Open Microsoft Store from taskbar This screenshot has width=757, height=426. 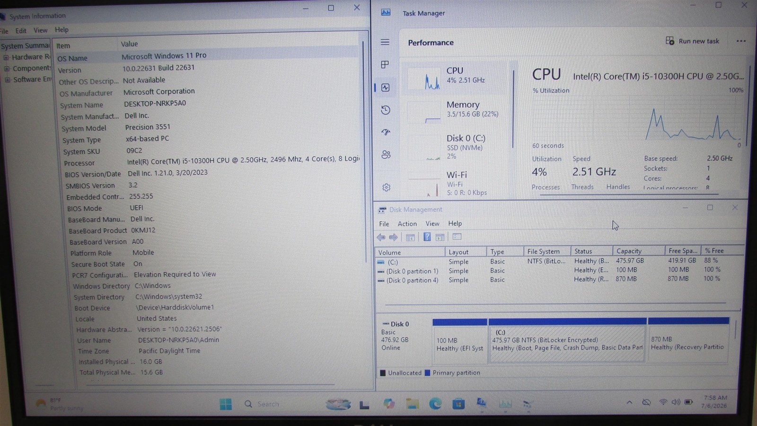tap(458, 404)
